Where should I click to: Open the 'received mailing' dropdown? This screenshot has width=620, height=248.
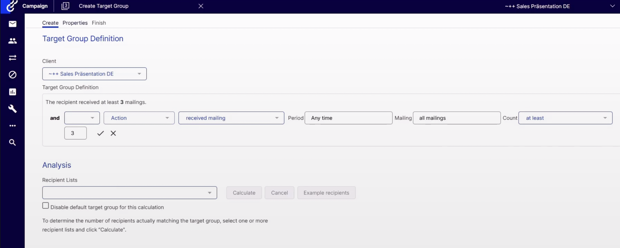[231, 118]
